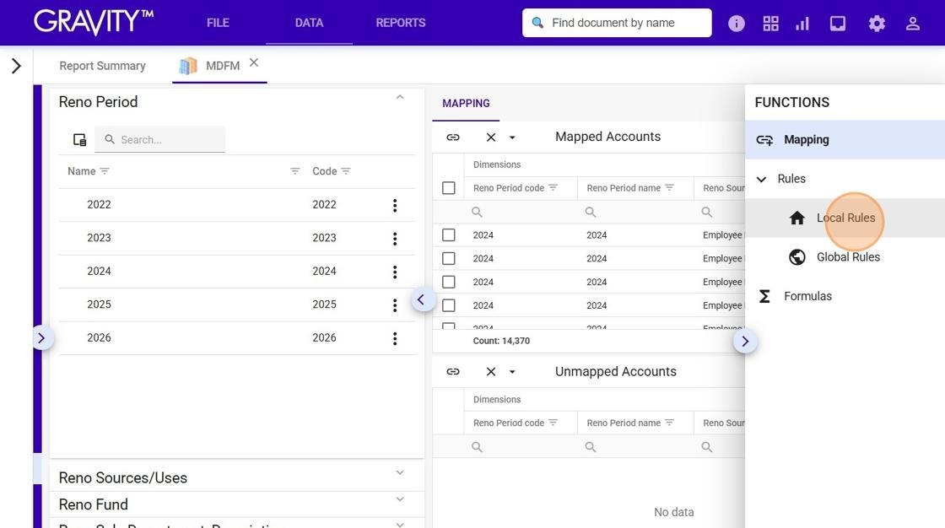
Task: Open dropdown arrow in Mapped Accounts toolbar
Action: [512, 137]
